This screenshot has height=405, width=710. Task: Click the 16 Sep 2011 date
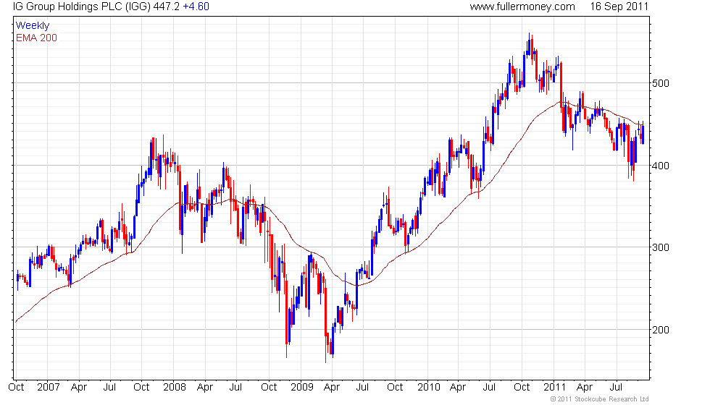619,7
